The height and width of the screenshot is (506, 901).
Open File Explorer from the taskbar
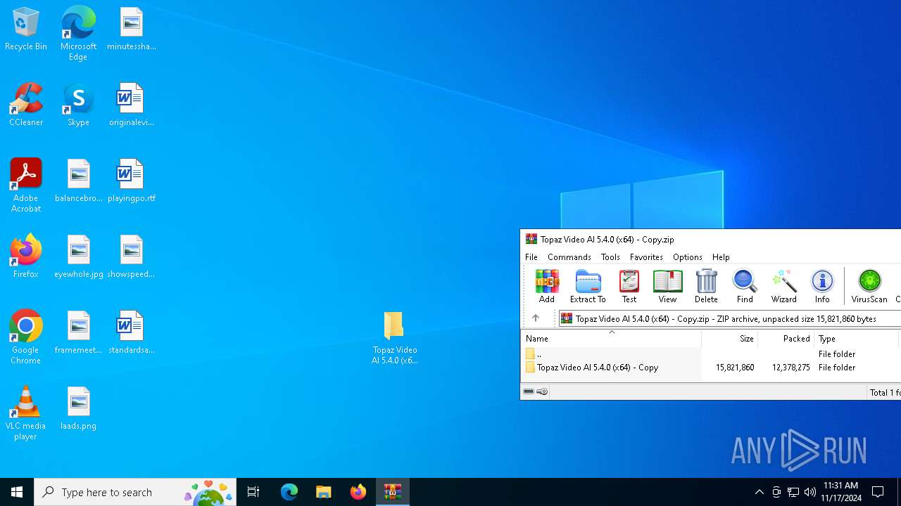[323, 492]
